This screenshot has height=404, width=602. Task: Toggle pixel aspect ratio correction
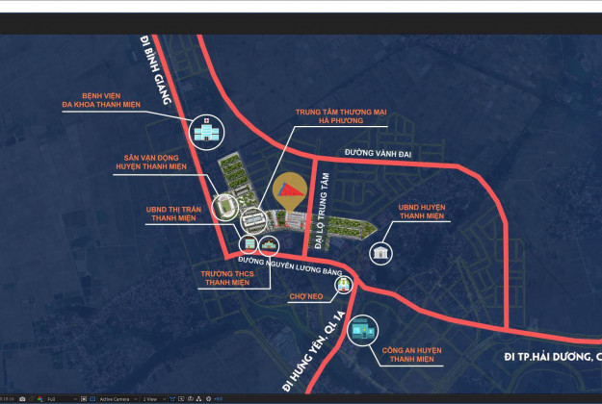tap(170, 398)
